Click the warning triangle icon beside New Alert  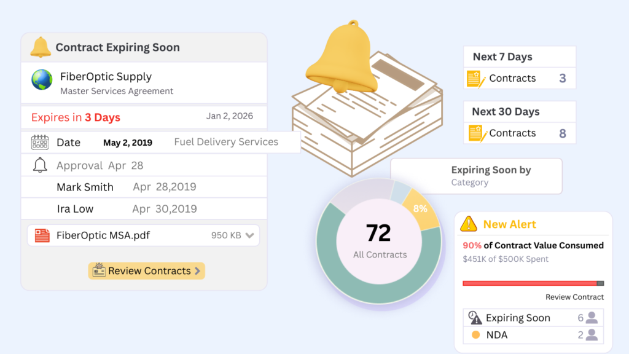coord(469,224)
